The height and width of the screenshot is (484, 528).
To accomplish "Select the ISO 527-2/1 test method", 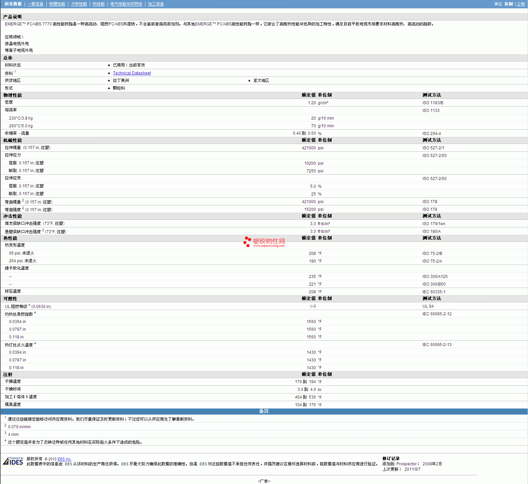I will 433,148.
